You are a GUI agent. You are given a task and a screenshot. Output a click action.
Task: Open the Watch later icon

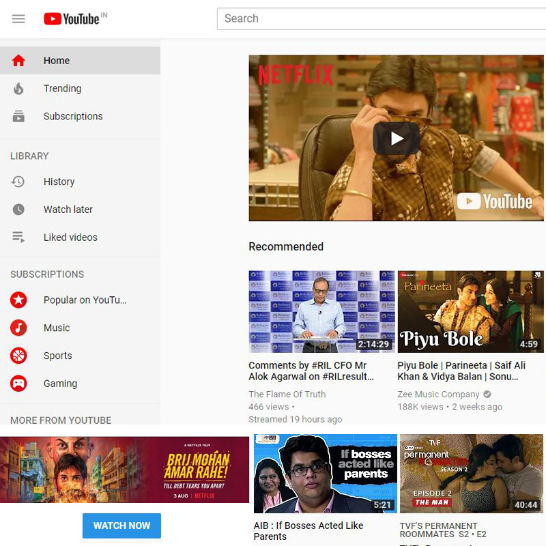19,210
